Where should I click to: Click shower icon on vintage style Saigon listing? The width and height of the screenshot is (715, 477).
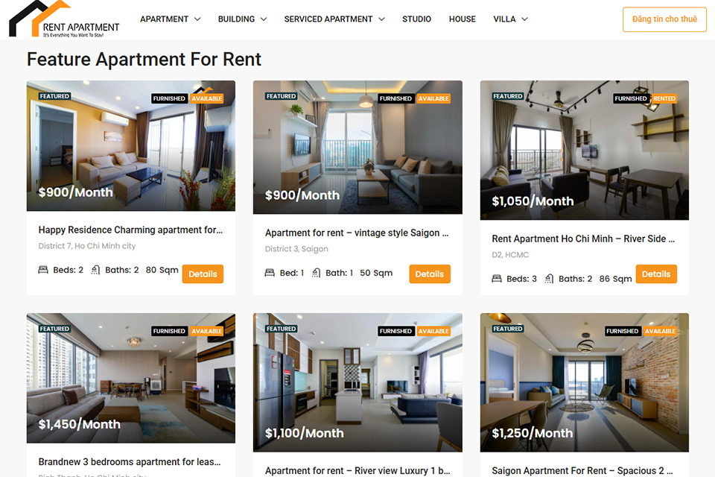coord(316,273)
